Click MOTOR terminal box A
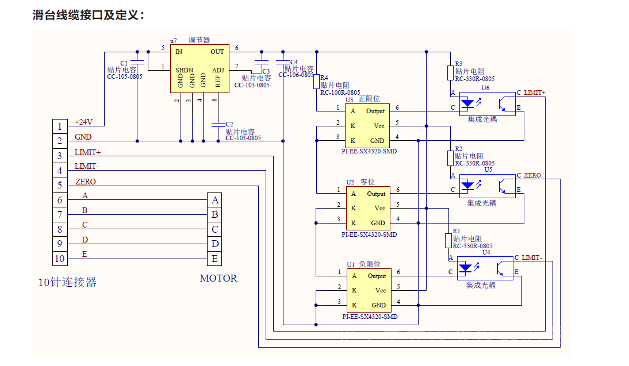 (214, 200)
